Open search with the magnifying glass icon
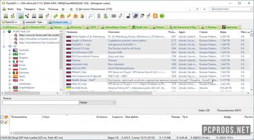This screenshot has height=140, width=254. 90,16
